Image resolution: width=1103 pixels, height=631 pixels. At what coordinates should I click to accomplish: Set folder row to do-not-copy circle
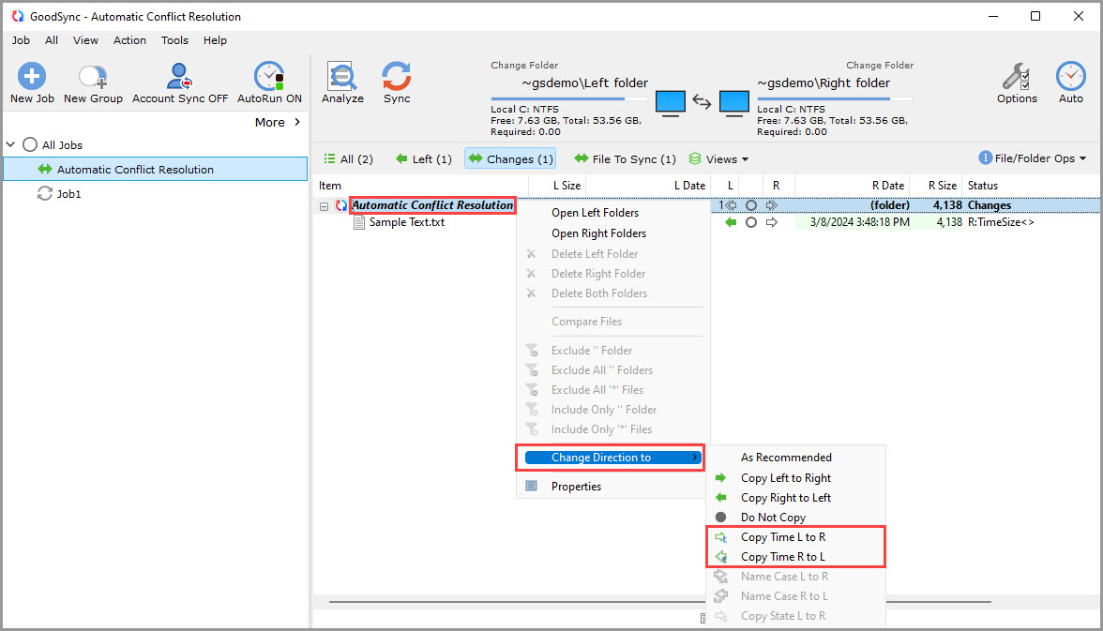tap(751, 205)
